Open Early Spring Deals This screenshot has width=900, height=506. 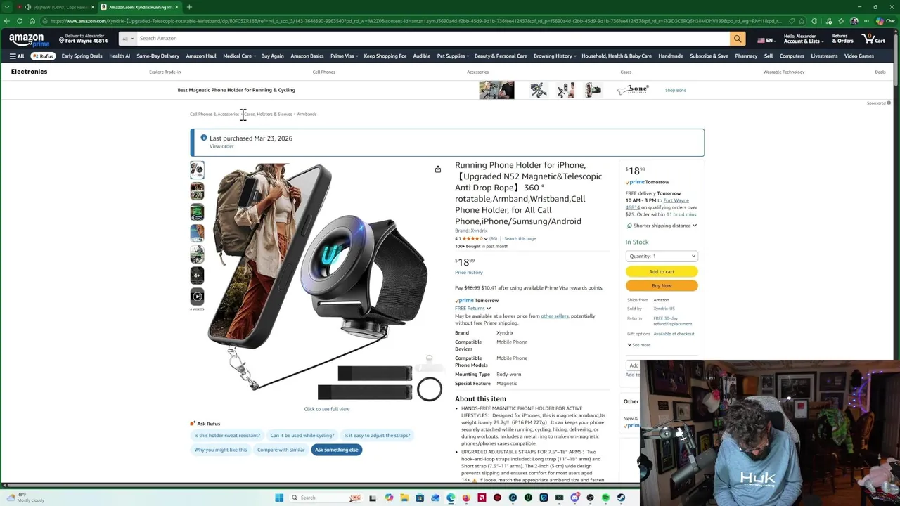pyautogui.click(x=82, y=56)
